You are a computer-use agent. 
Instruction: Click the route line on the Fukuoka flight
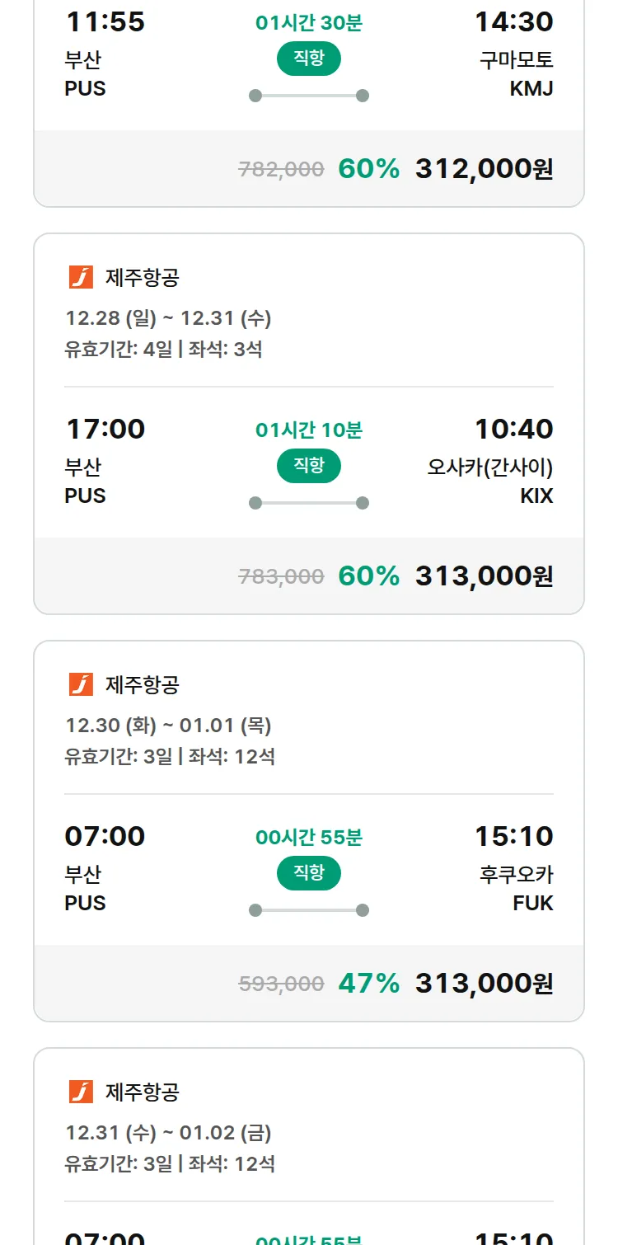pyautogui.click(x=309, y=910)
